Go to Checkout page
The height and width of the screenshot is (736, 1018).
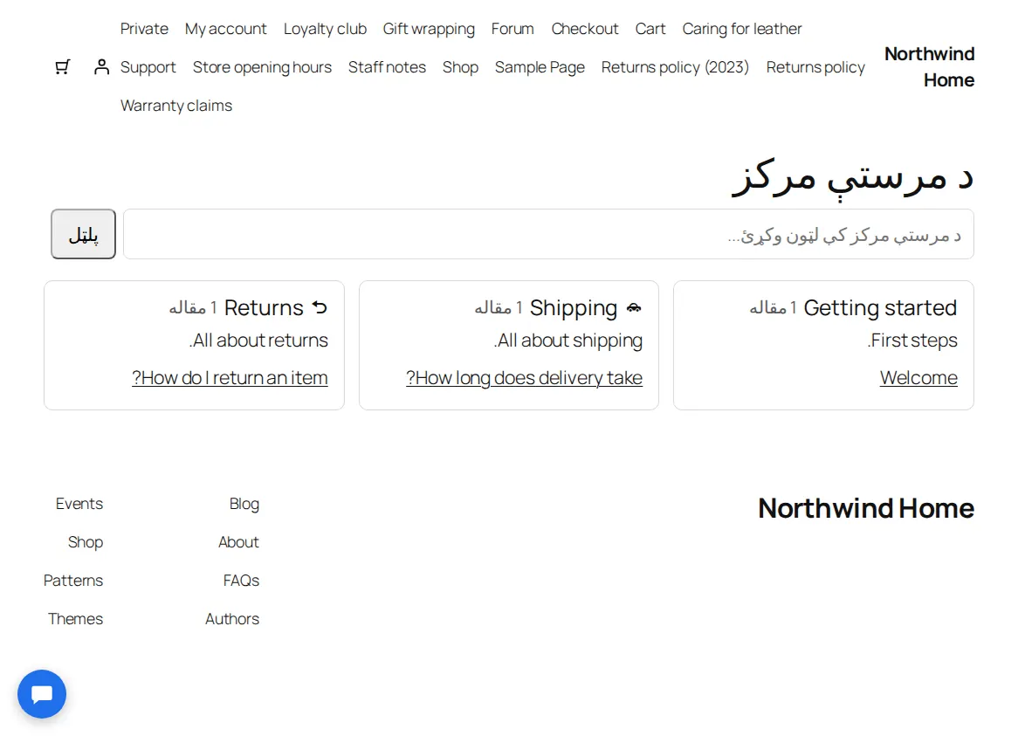point(584,29)
